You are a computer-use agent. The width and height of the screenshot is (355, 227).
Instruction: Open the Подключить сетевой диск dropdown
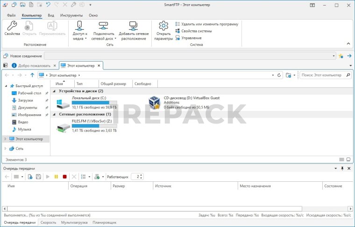pos(115,39)
